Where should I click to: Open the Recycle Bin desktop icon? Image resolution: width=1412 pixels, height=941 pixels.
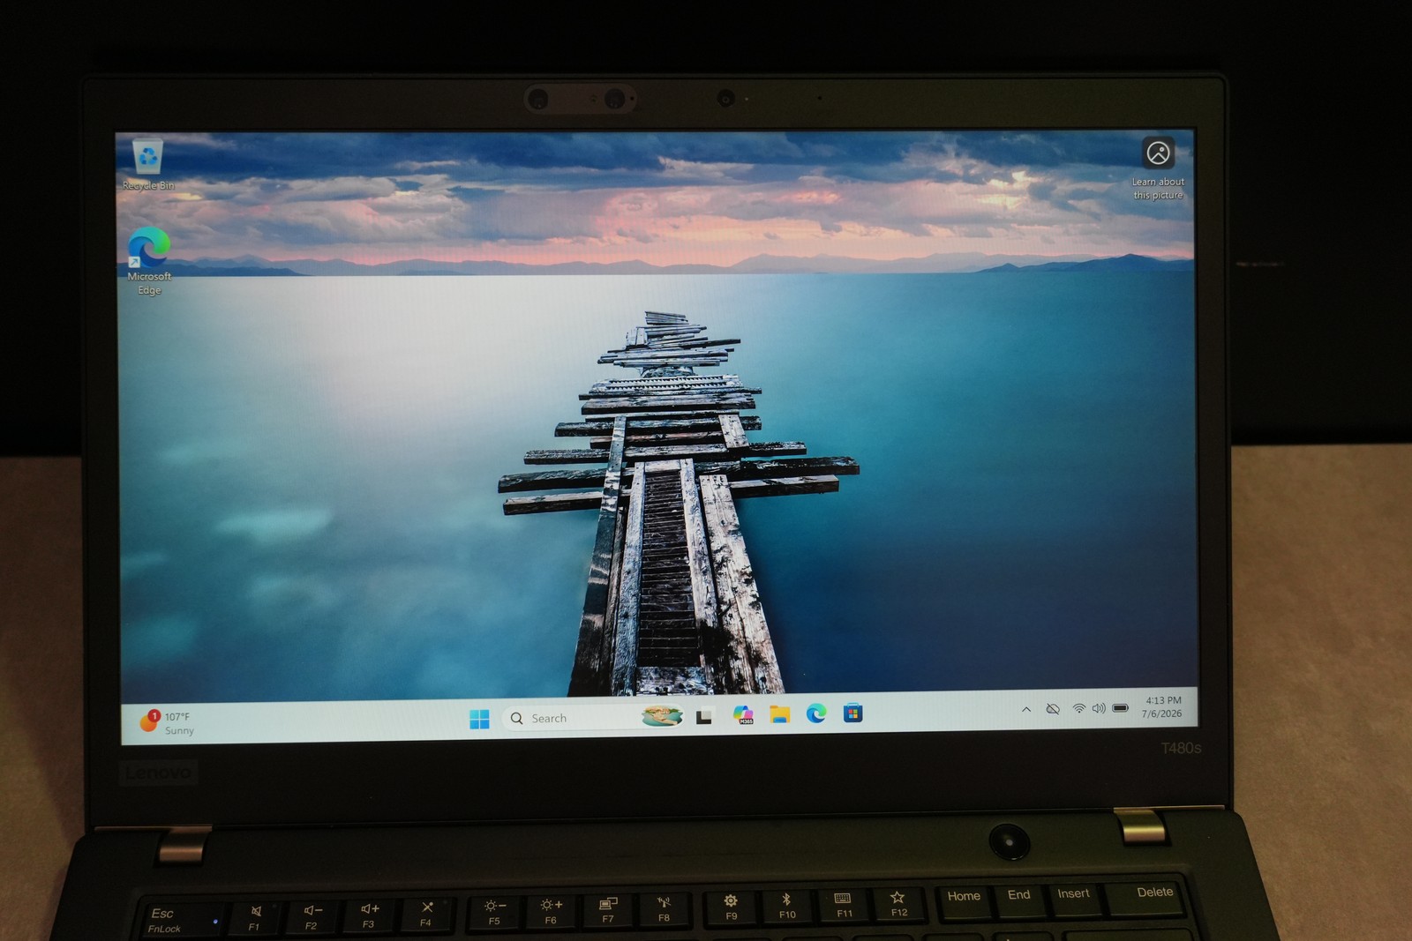(x=147, y=164)
